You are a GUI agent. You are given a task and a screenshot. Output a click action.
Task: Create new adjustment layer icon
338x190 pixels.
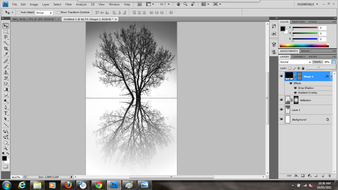[309, 176]
